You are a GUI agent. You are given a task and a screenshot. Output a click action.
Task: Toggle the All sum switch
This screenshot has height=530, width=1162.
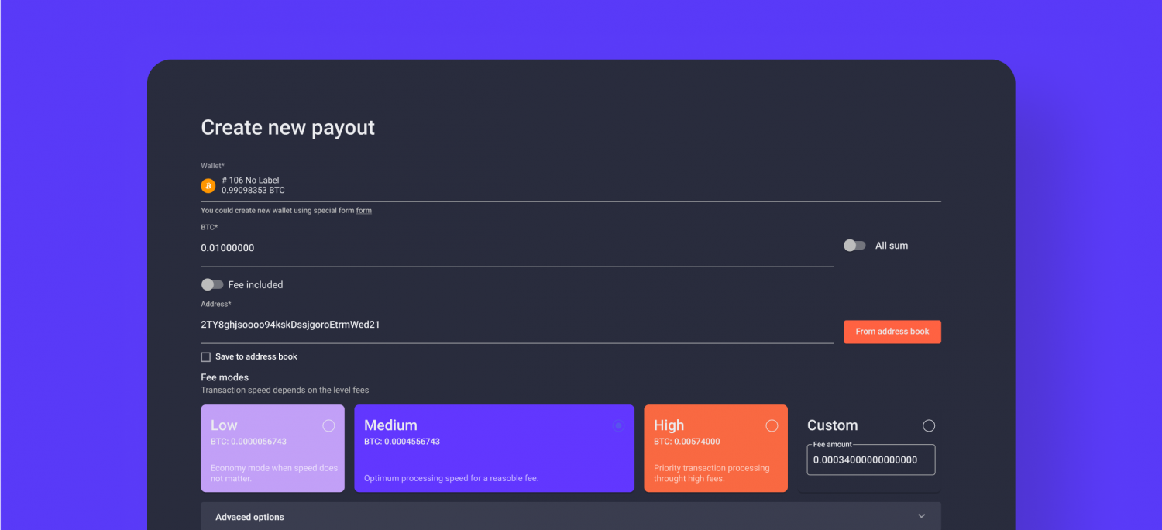coord(854,246)
